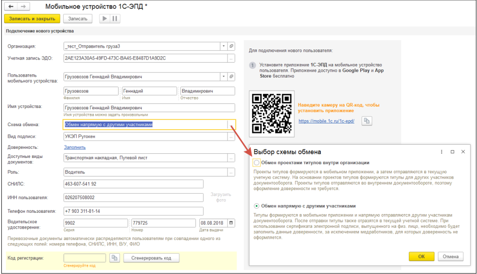This screenshot has height=274, width=477.
Task: Copy the mobile.1c.ru link via the copy icon
Action: point(367,121)
